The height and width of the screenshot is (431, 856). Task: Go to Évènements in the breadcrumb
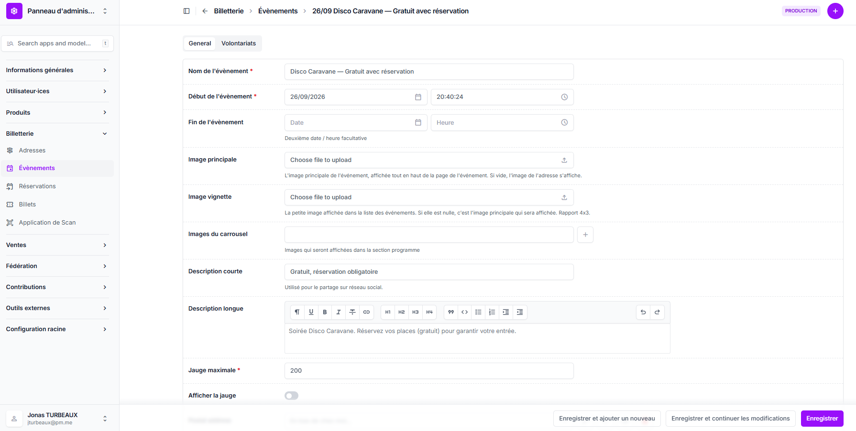tap(278, 11)
